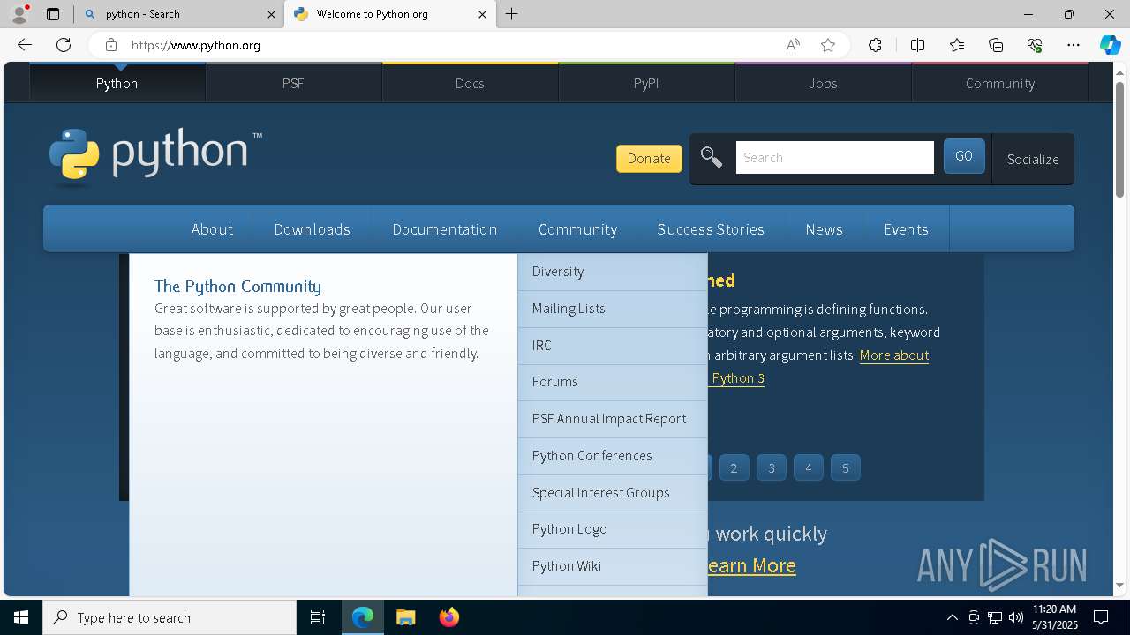Open Edge Settings and more menu
This screenshot has height=635, width=1130.
(1073, 45)
